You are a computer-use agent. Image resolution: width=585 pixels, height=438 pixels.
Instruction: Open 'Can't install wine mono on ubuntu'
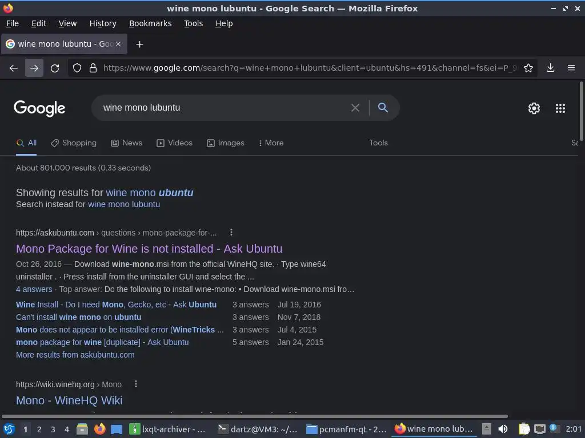79,317
